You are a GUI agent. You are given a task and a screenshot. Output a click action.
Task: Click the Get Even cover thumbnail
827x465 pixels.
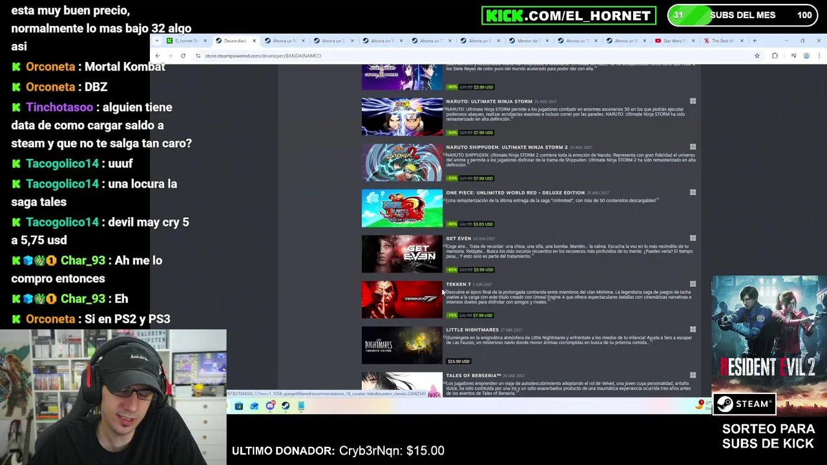402,254
